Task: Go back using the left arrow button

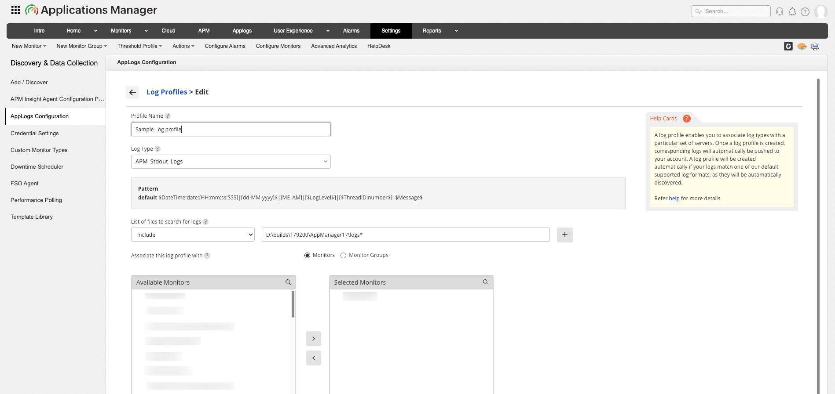Action: [132, 92]
